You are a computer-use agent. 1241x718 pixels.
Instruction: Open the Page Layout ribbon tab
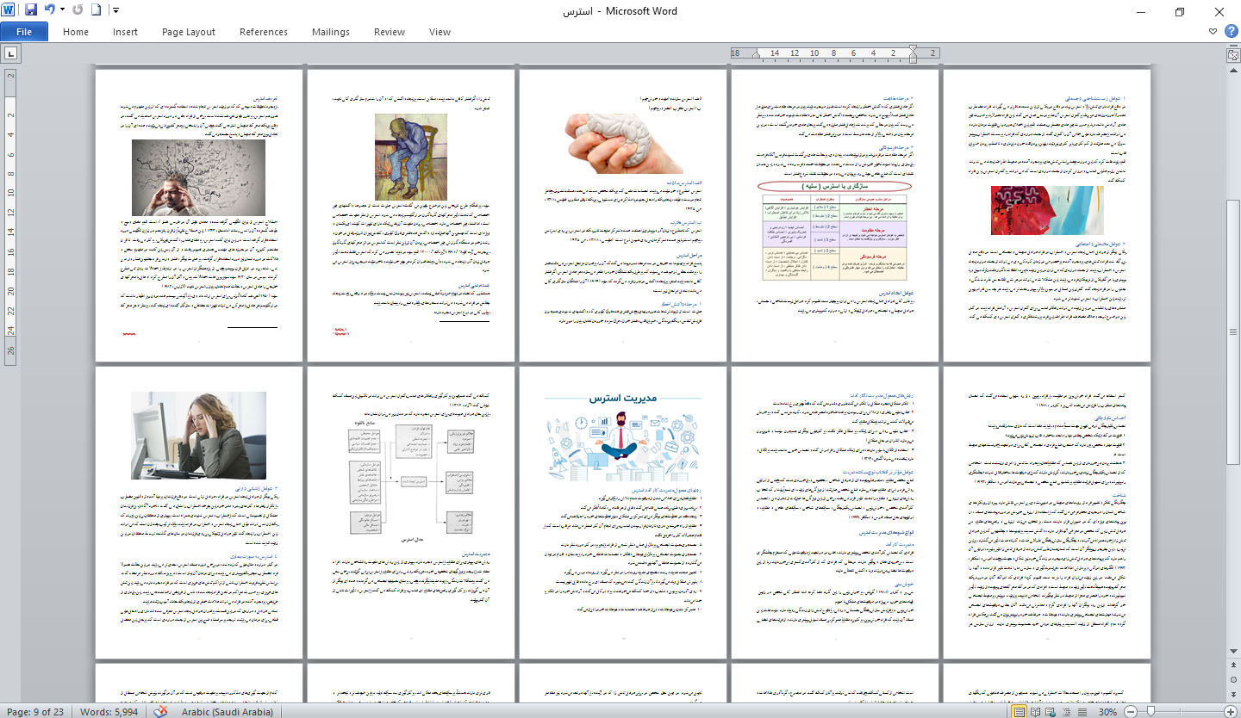[189, 32]
